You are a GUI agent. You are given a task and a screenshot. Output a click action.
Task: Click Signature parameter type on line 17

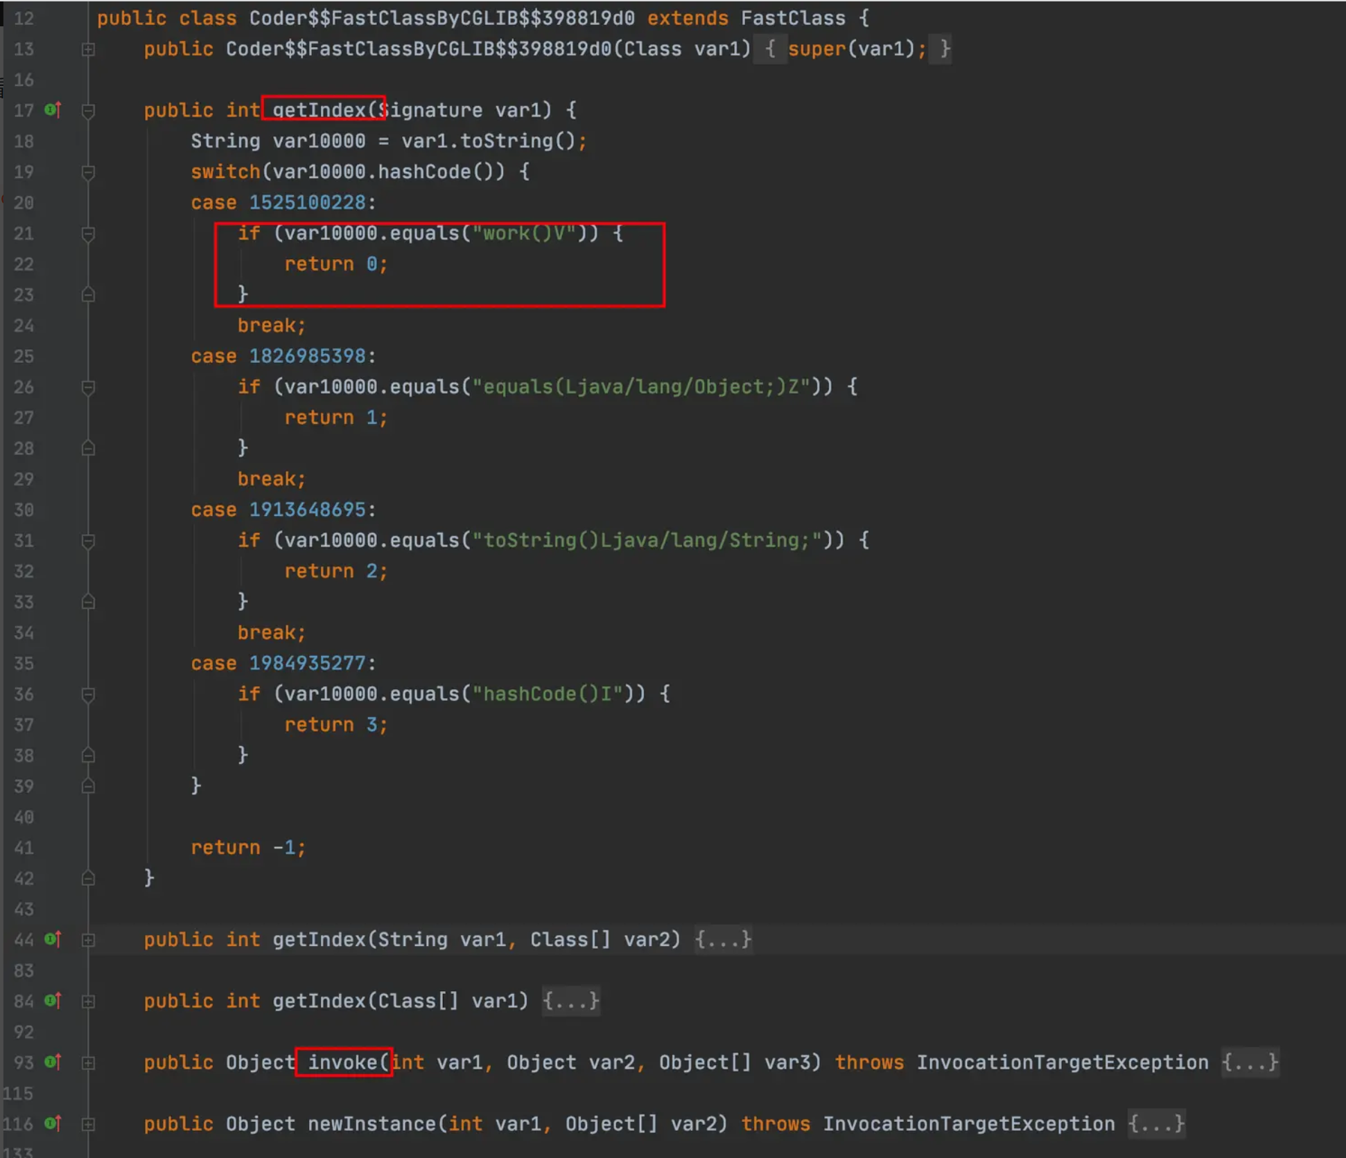430,110
